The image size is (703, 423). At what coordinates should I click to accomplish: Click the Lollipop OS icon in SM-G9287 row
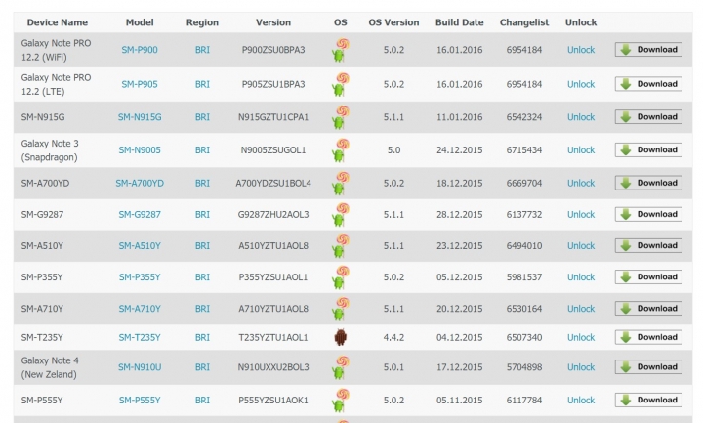[341, 214]
